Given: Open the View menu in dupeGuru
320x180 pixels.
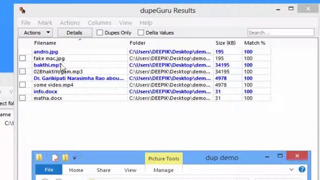Looking at the screenshot, I should pyautogui.click(x=125, y=22).
